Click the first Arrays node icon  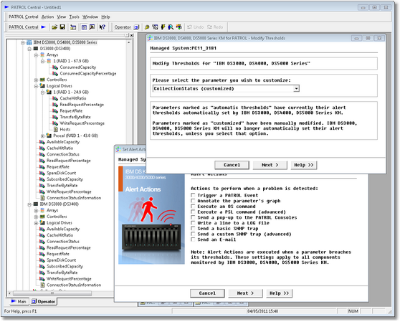tap(42, 55)
